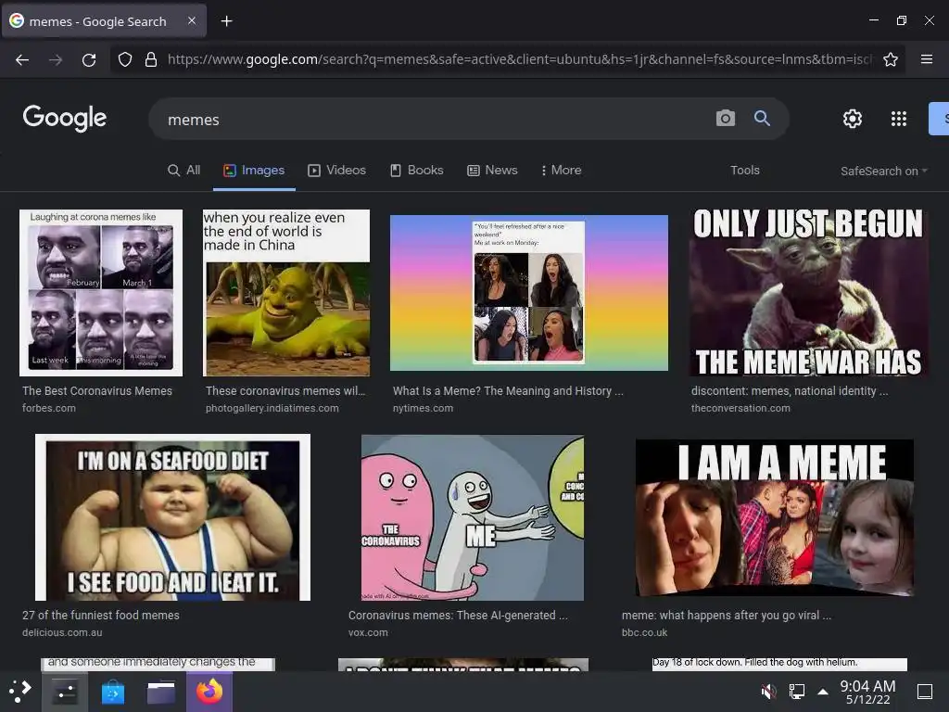Click the bbc.co.uk source link
949x712 pixels.
(644, 632)
